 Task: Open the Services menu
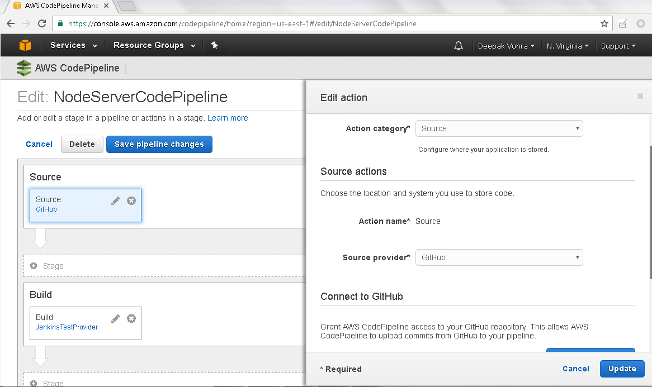coord(74,45)
